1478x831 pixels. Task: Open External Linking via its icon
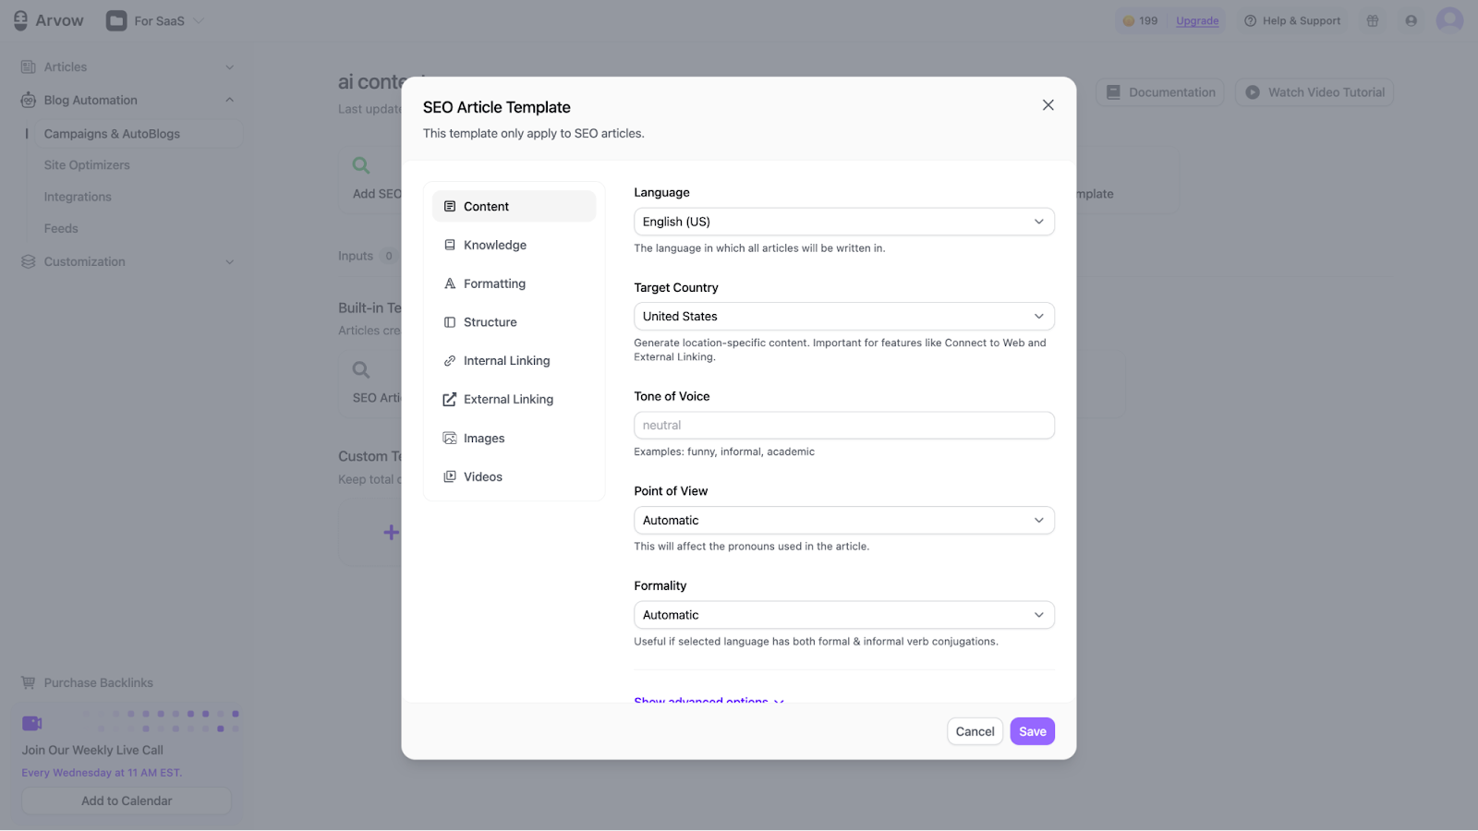point(449,399)
